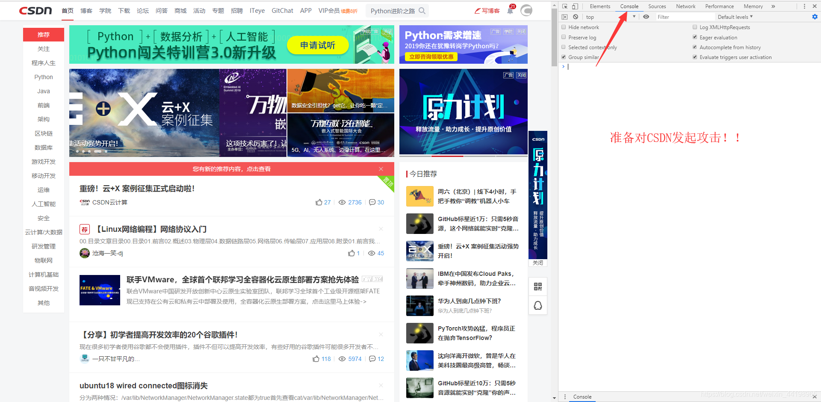Activate the DevTools inspect element picker icon
Screen dimensions: 821x402
(x=565, y=6)
